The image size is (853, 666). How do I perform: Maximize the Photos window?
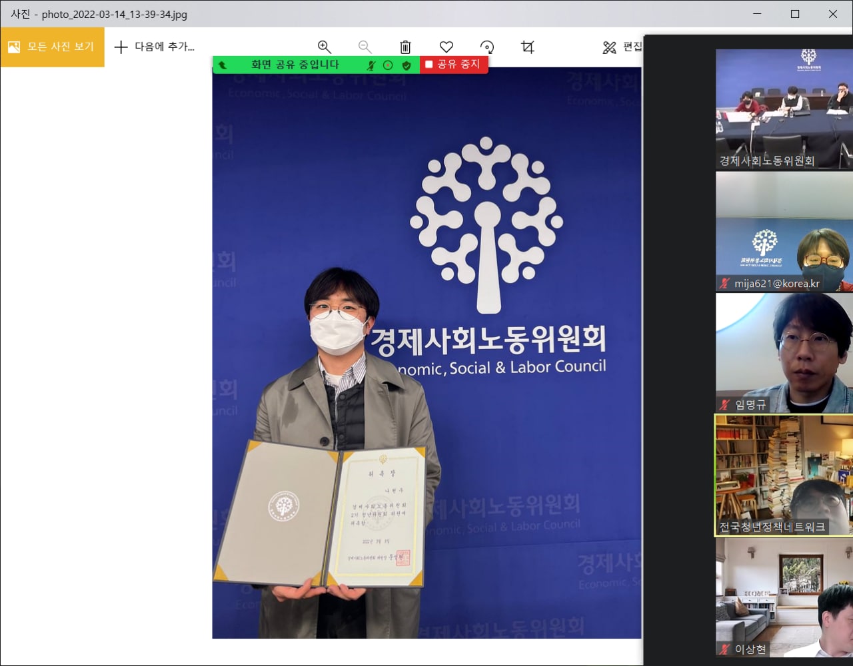pyautogui.click(x=795, y=13)
